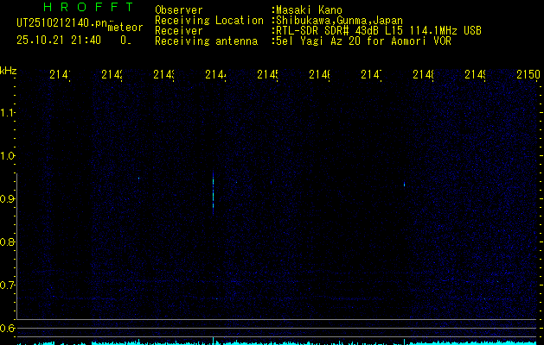Click the 2145 time marker
This screenshot has width=544, height=345.
pos(267,75)
